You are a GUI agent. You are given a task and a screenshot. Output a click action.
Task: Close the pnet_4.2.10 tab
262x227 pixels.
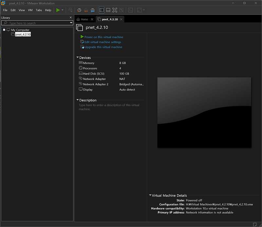[121, 19]
